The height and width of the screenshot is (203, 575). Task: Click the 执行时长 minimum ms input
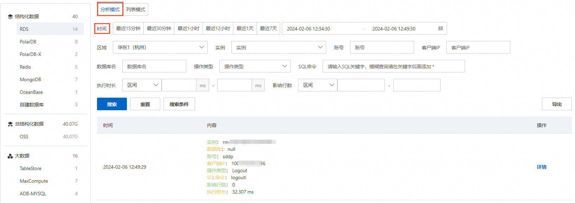coord(179,85)
